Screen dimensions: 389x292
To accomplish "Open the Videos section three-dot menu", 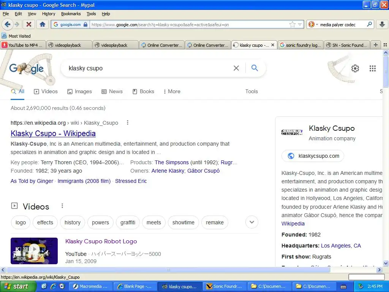I will pyautogui.click(x=62, y=206).
